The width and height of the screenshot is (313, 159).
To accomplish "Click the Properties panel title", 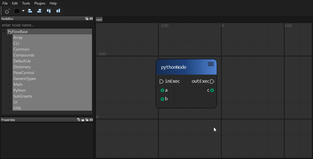I will tap(8, 120).
